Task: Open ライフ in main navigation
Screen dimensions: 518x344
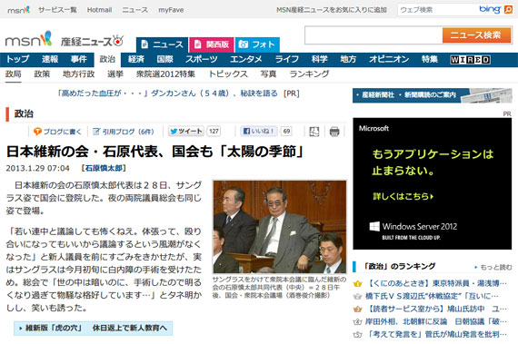Action: point(287,59)
